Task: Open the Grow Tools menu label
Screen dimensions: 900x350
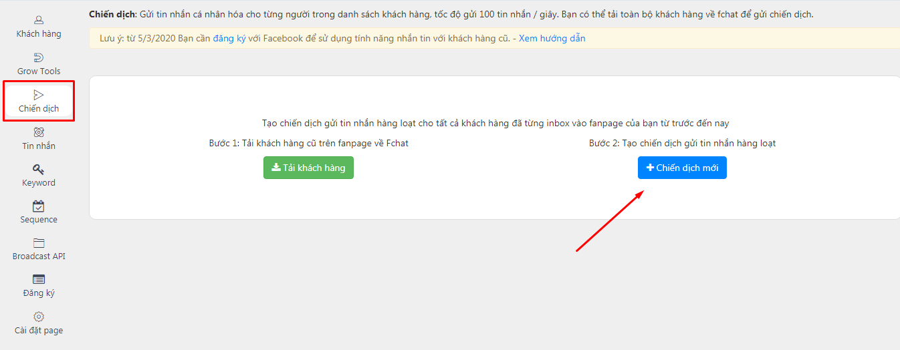Action: (x=39, y=71)
